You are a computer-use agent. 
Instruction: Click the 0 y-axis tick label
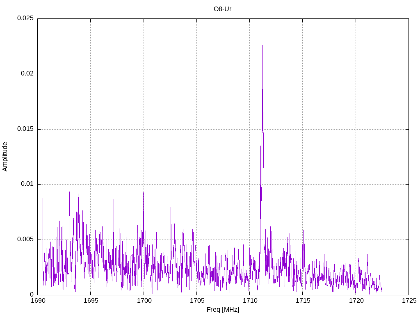click(x=32, y=294)
